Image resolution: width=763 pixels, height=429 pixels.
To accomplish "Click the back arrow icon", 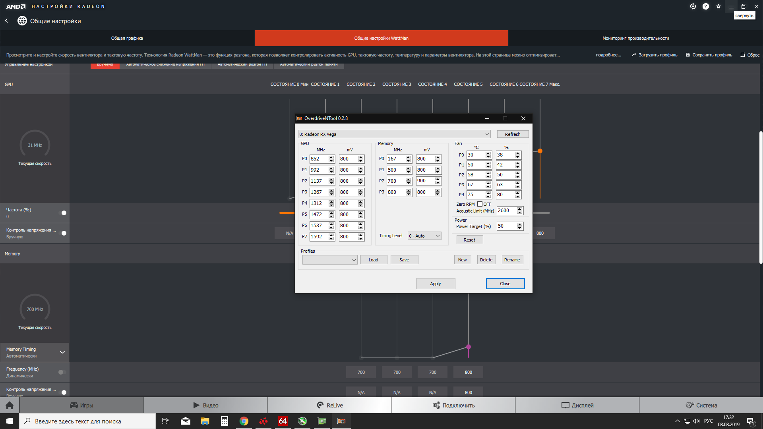I will point(6,21).
